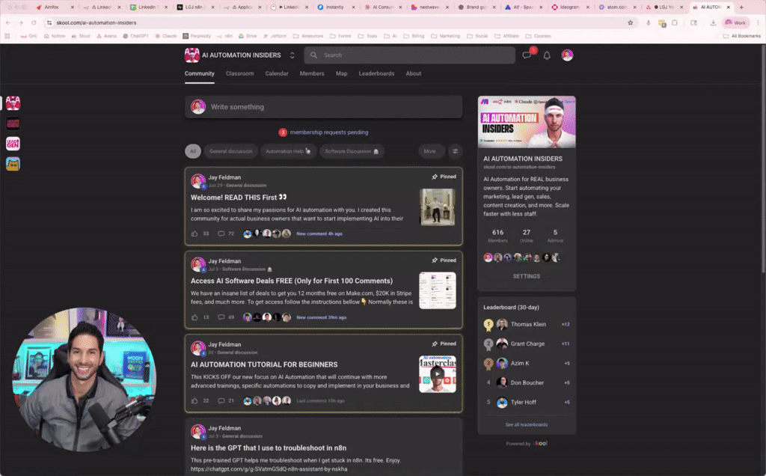This screenshot has height=476, width=766.
Task: Select the All category filter
Action: [193, 151]
